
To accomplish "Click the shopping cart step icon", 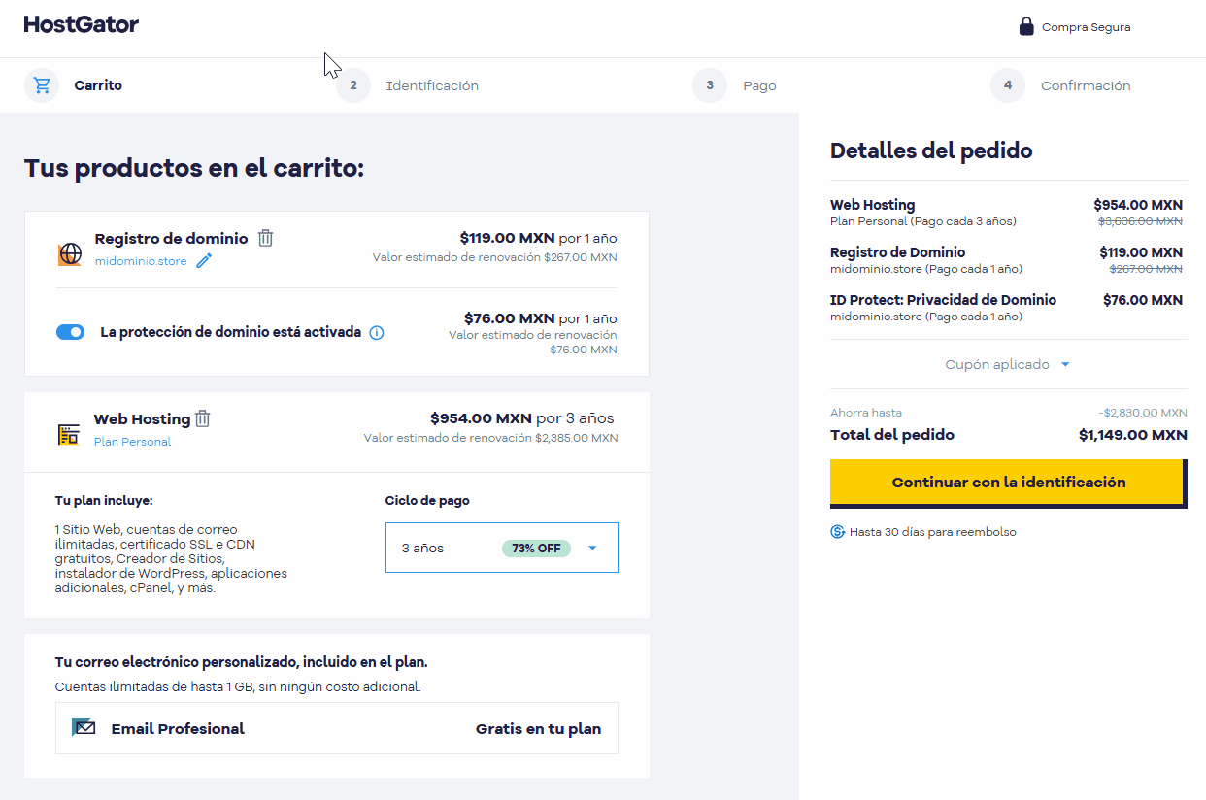I will 42,85.
